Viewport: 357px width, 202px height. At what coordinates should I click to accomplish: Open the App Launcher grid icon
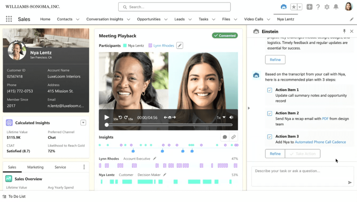coord(9,19)
